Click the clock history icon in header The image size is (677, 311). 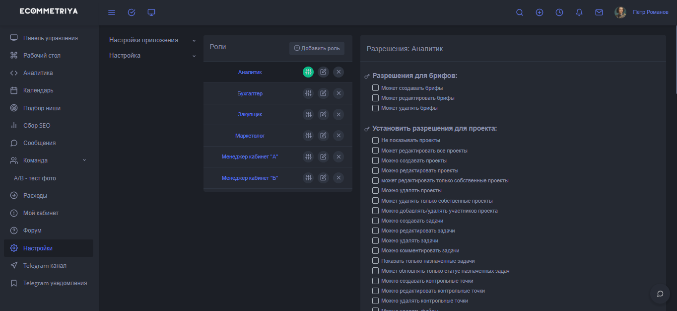[559, 12]
